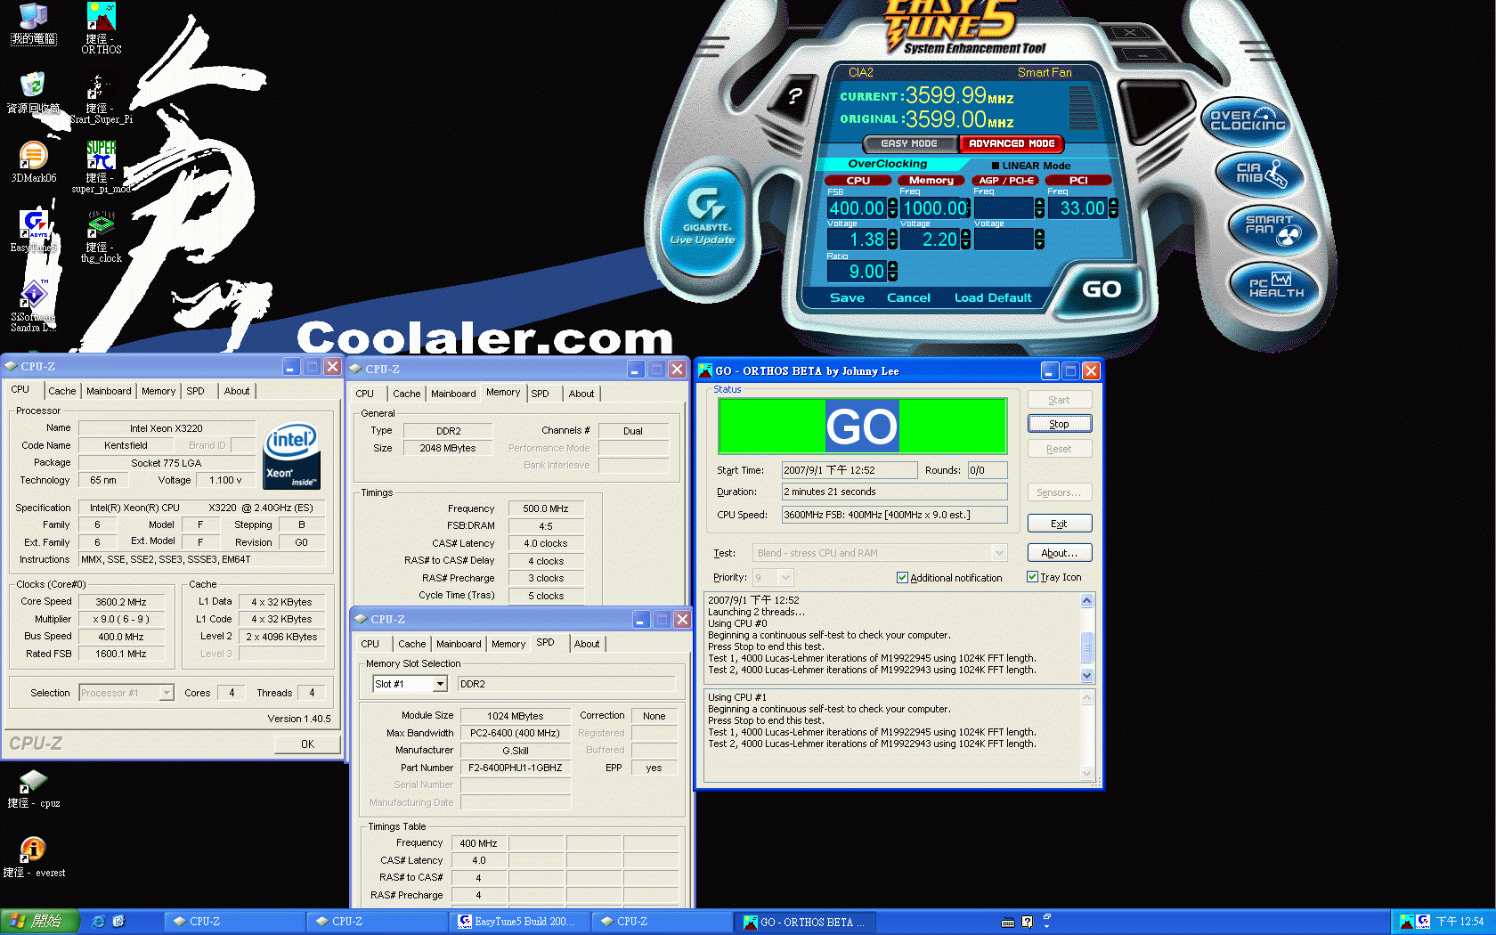This screenshot has width=1496, height=935.
Task: Adjust the CPU FSB 400.00 stepper
Action: coord(892,208)
